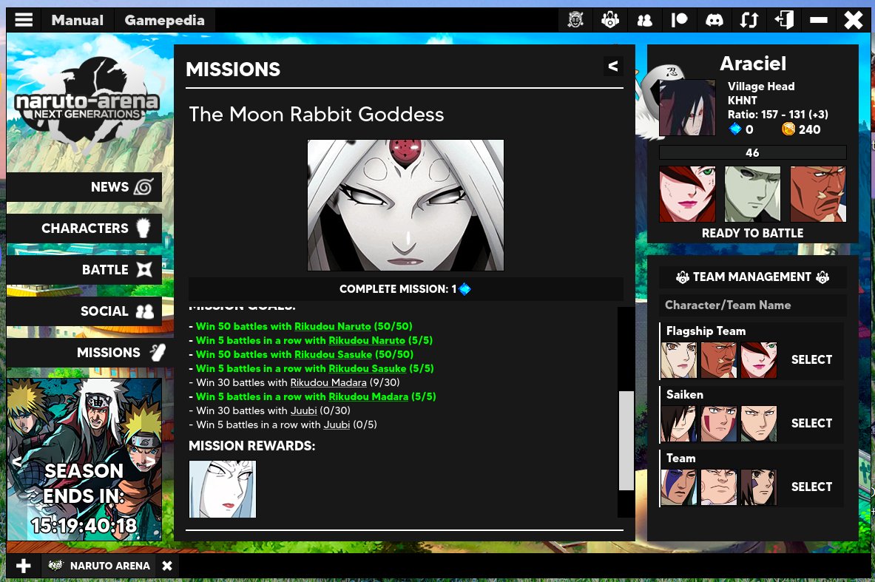
Task: Open Juubi link in Win 30 battles goal
Action: [303, 410]
